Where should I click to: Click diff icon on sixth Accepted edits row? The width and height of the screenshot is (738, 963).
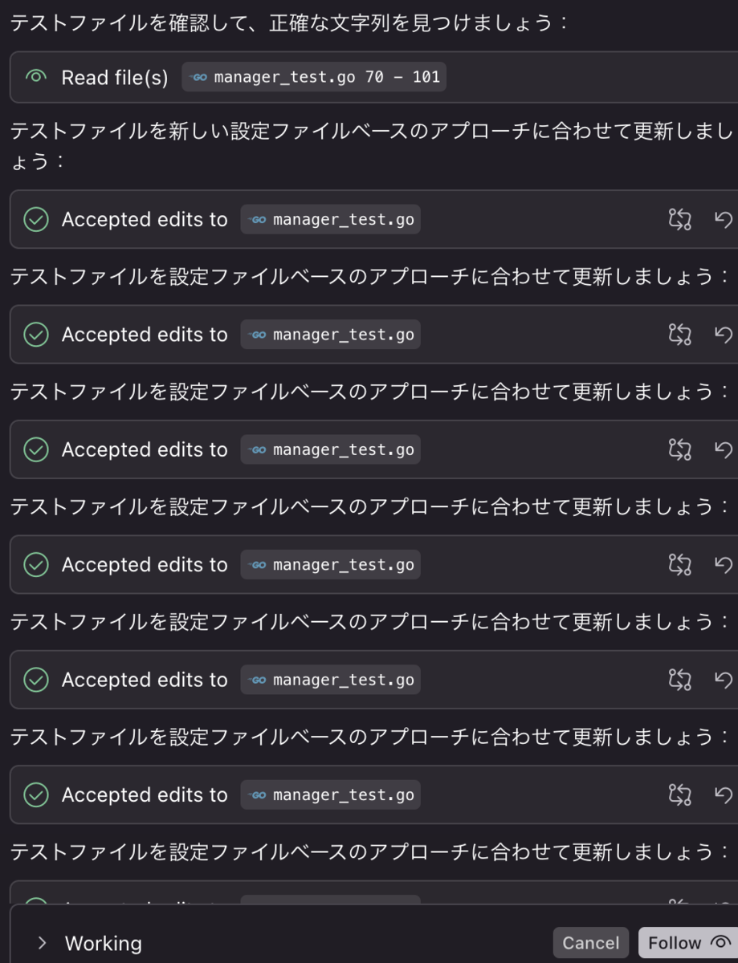pyautogui.click(x=679, y=794)
